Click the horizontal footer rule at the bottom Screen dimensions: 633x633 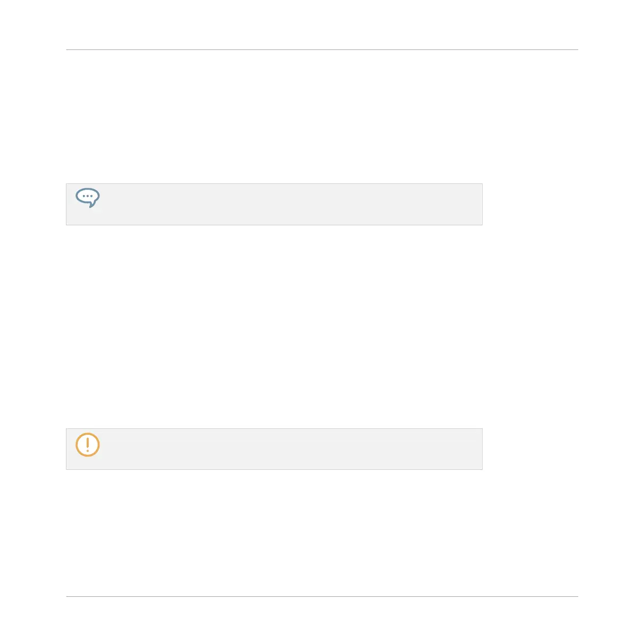point(322,596)
